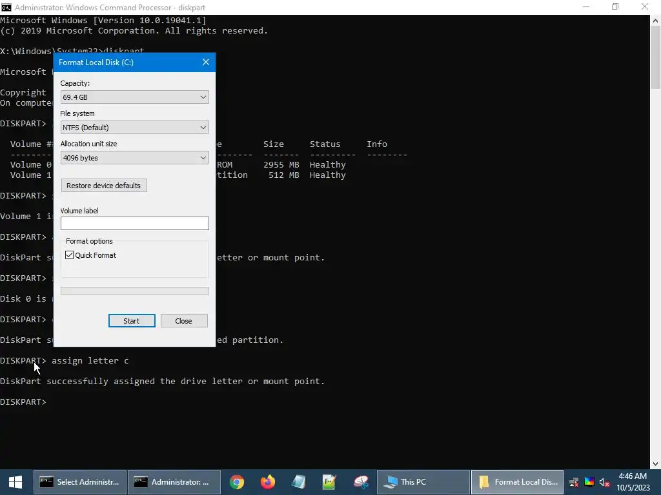Open the taskbar clock showing 4:46 AM

[633, 482]
